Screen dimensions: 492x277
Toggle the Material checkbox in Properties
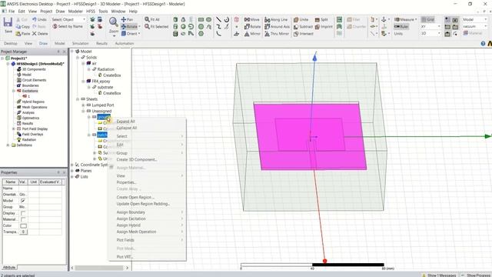23,219
